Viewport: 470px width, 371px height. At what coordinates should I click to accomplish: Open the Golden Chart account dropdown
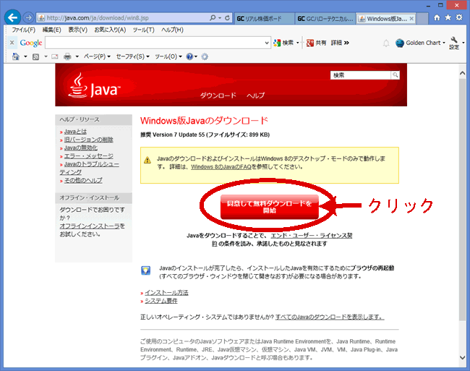(444, 43)
